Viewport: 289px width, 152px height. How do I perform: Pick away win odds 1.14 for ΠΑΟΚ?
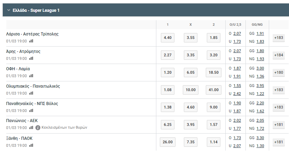point(213,142)
